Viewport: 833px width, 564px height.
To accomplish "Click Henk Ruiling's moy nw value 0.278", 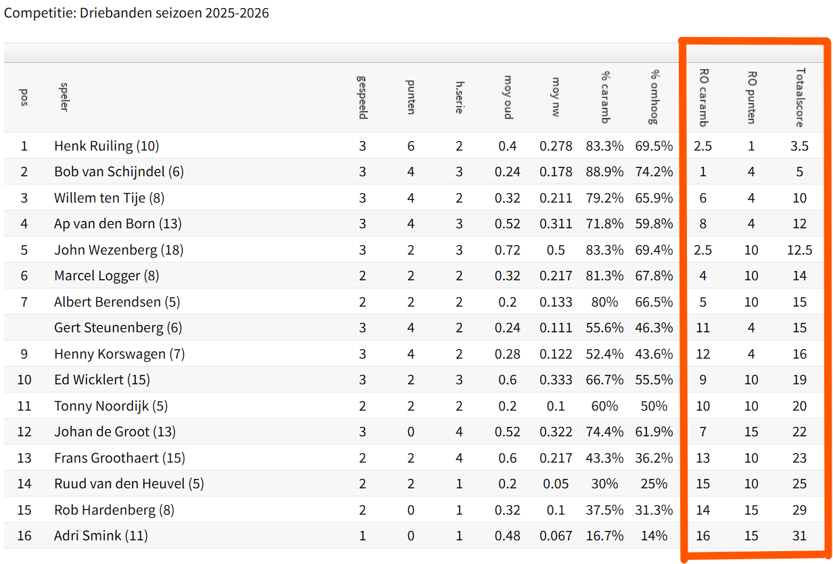I will (x=556, y=146).
